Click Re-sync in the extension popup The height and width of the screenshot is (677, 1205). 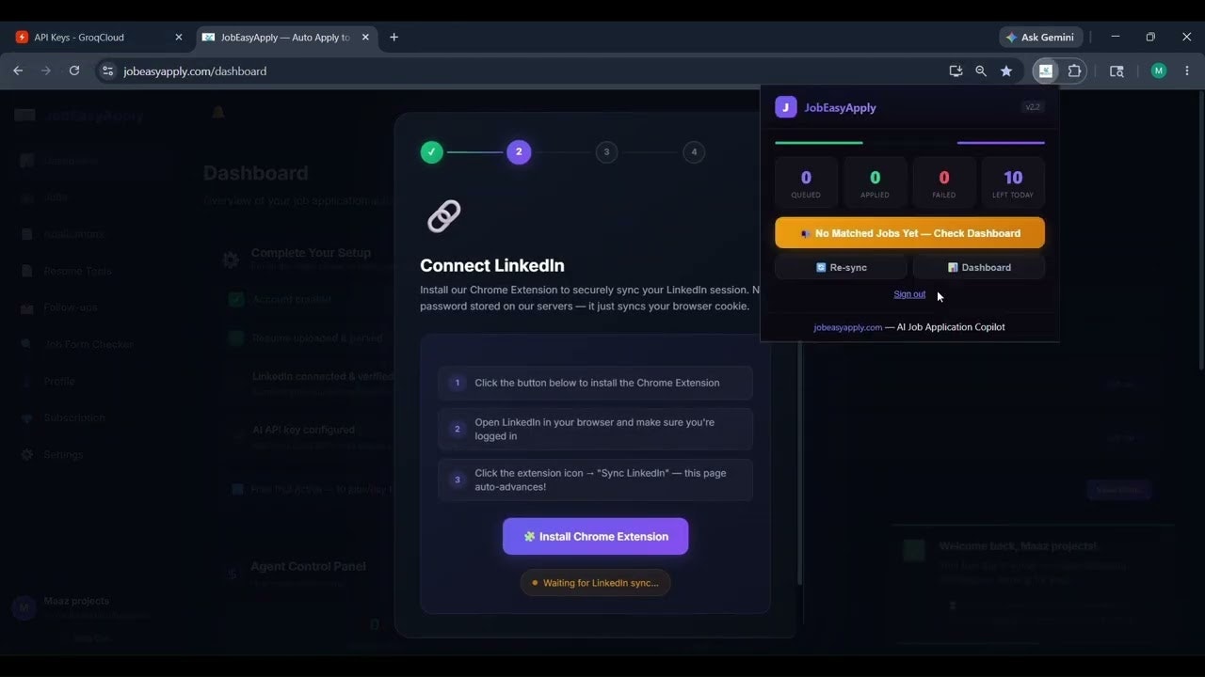point(841,267)
